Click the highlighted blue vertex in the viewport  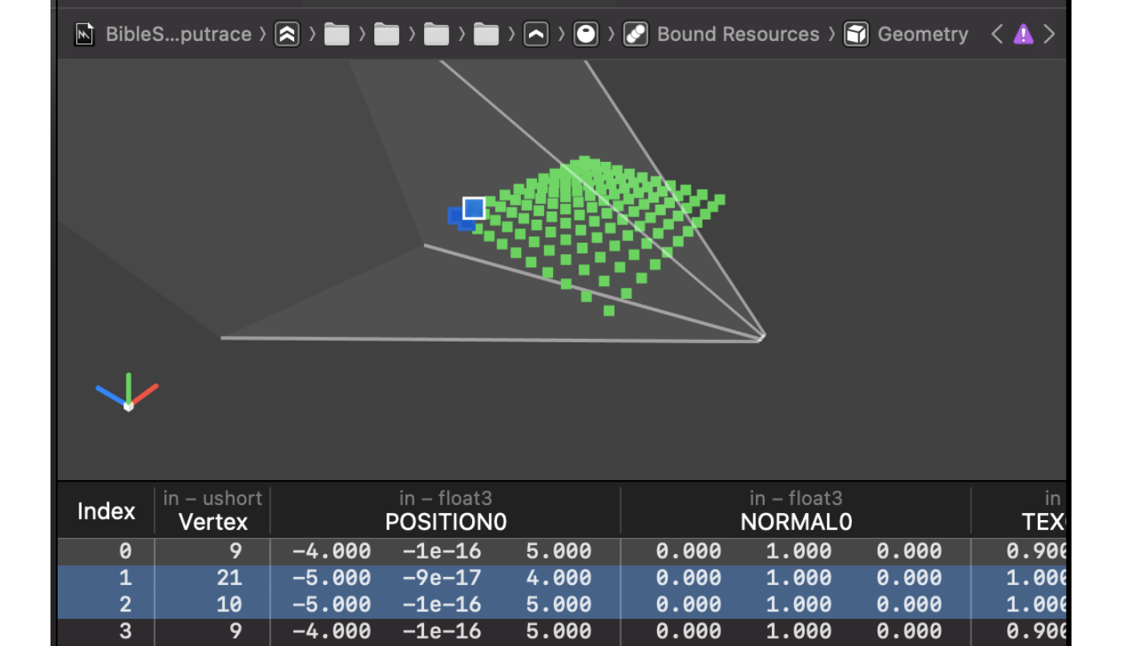tap(473, 208)
